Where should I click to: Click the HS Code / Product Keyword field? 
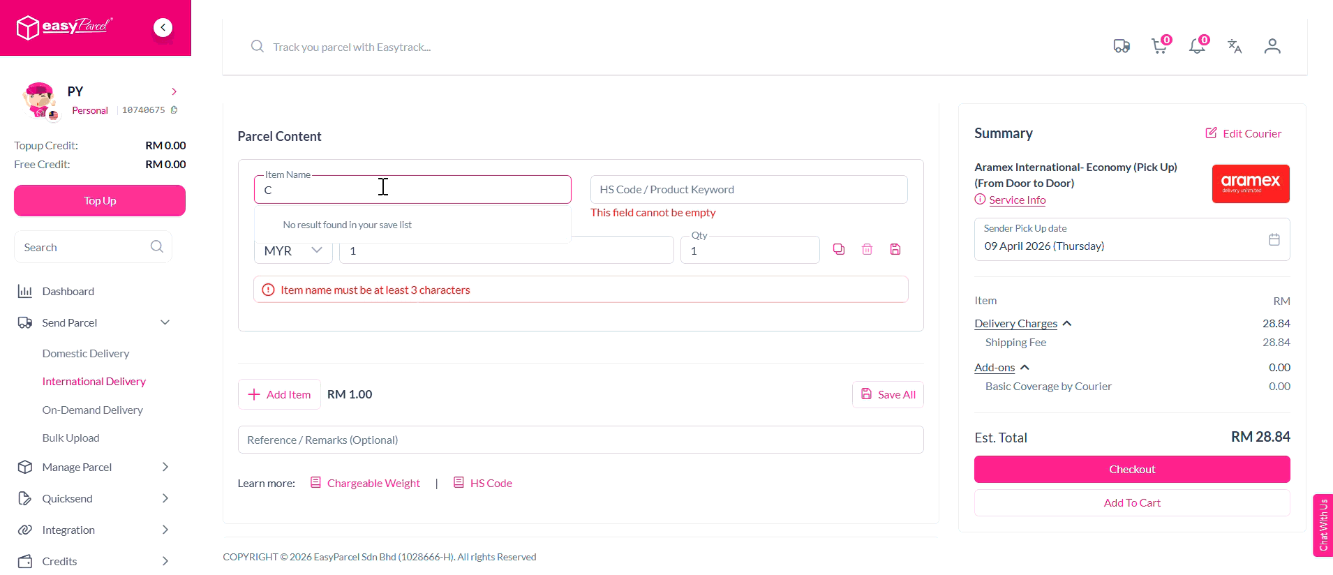(x=748, y=190)
